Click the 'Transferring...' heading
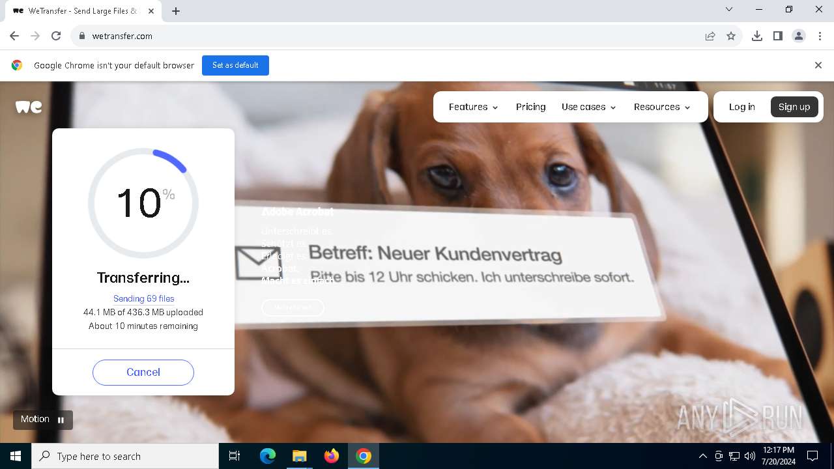Image resolution: width=834 pixels, height=469 pixels. (143, 278)
